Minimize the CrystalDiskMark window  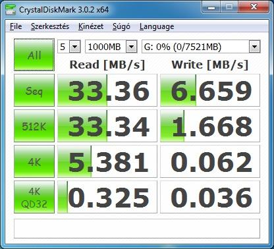coord(211,8)
